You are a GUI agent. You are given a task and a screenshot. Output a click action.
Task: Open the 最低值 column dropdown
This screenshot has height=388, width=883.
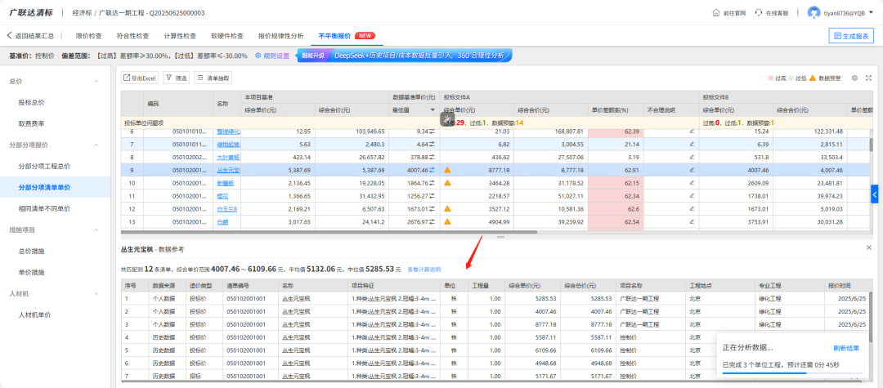pos(433,109)
